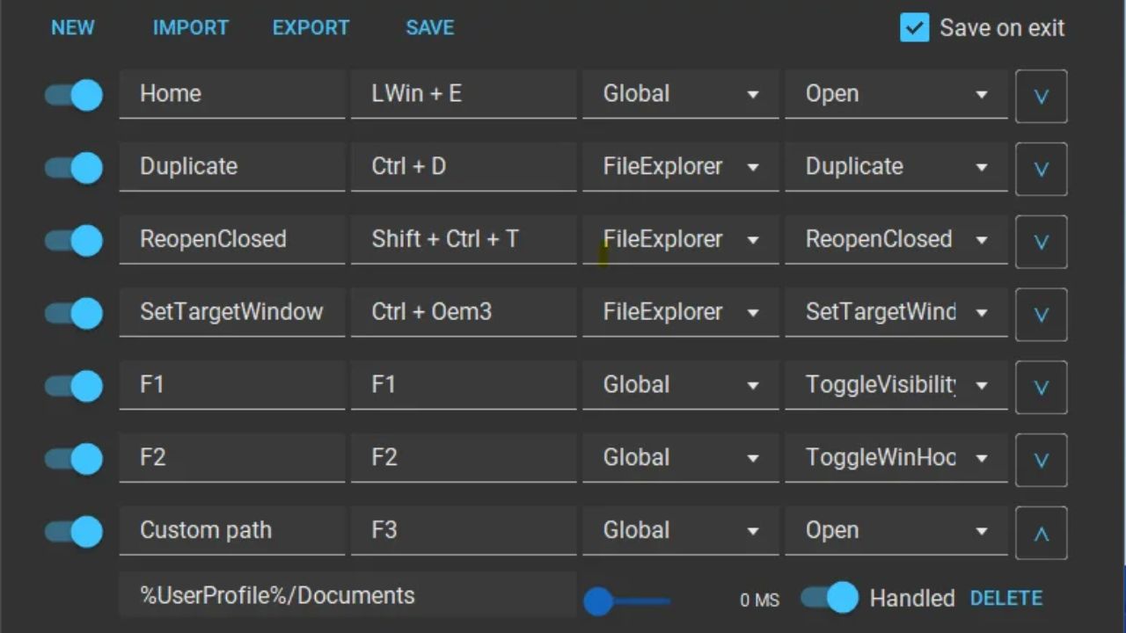Open FileExplorer scope dropdown in SetTargetWindow row
Viewport: 1126px width, 633px height.
click(680, 313)
